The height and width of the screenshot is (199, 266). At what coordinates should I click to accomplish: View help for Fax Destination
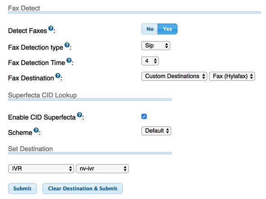[x=58, y=76]
